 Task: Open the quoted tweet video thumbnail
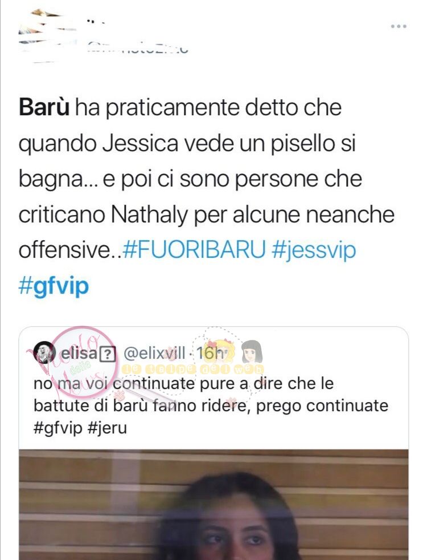(x=213, y=504)
